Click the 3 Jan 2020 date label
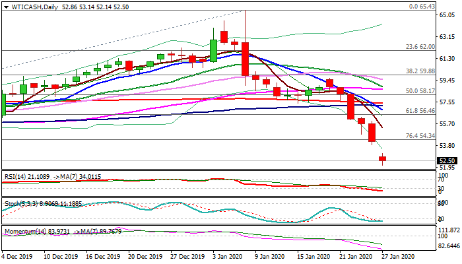 pyautogui.click(x=228, y=256)
